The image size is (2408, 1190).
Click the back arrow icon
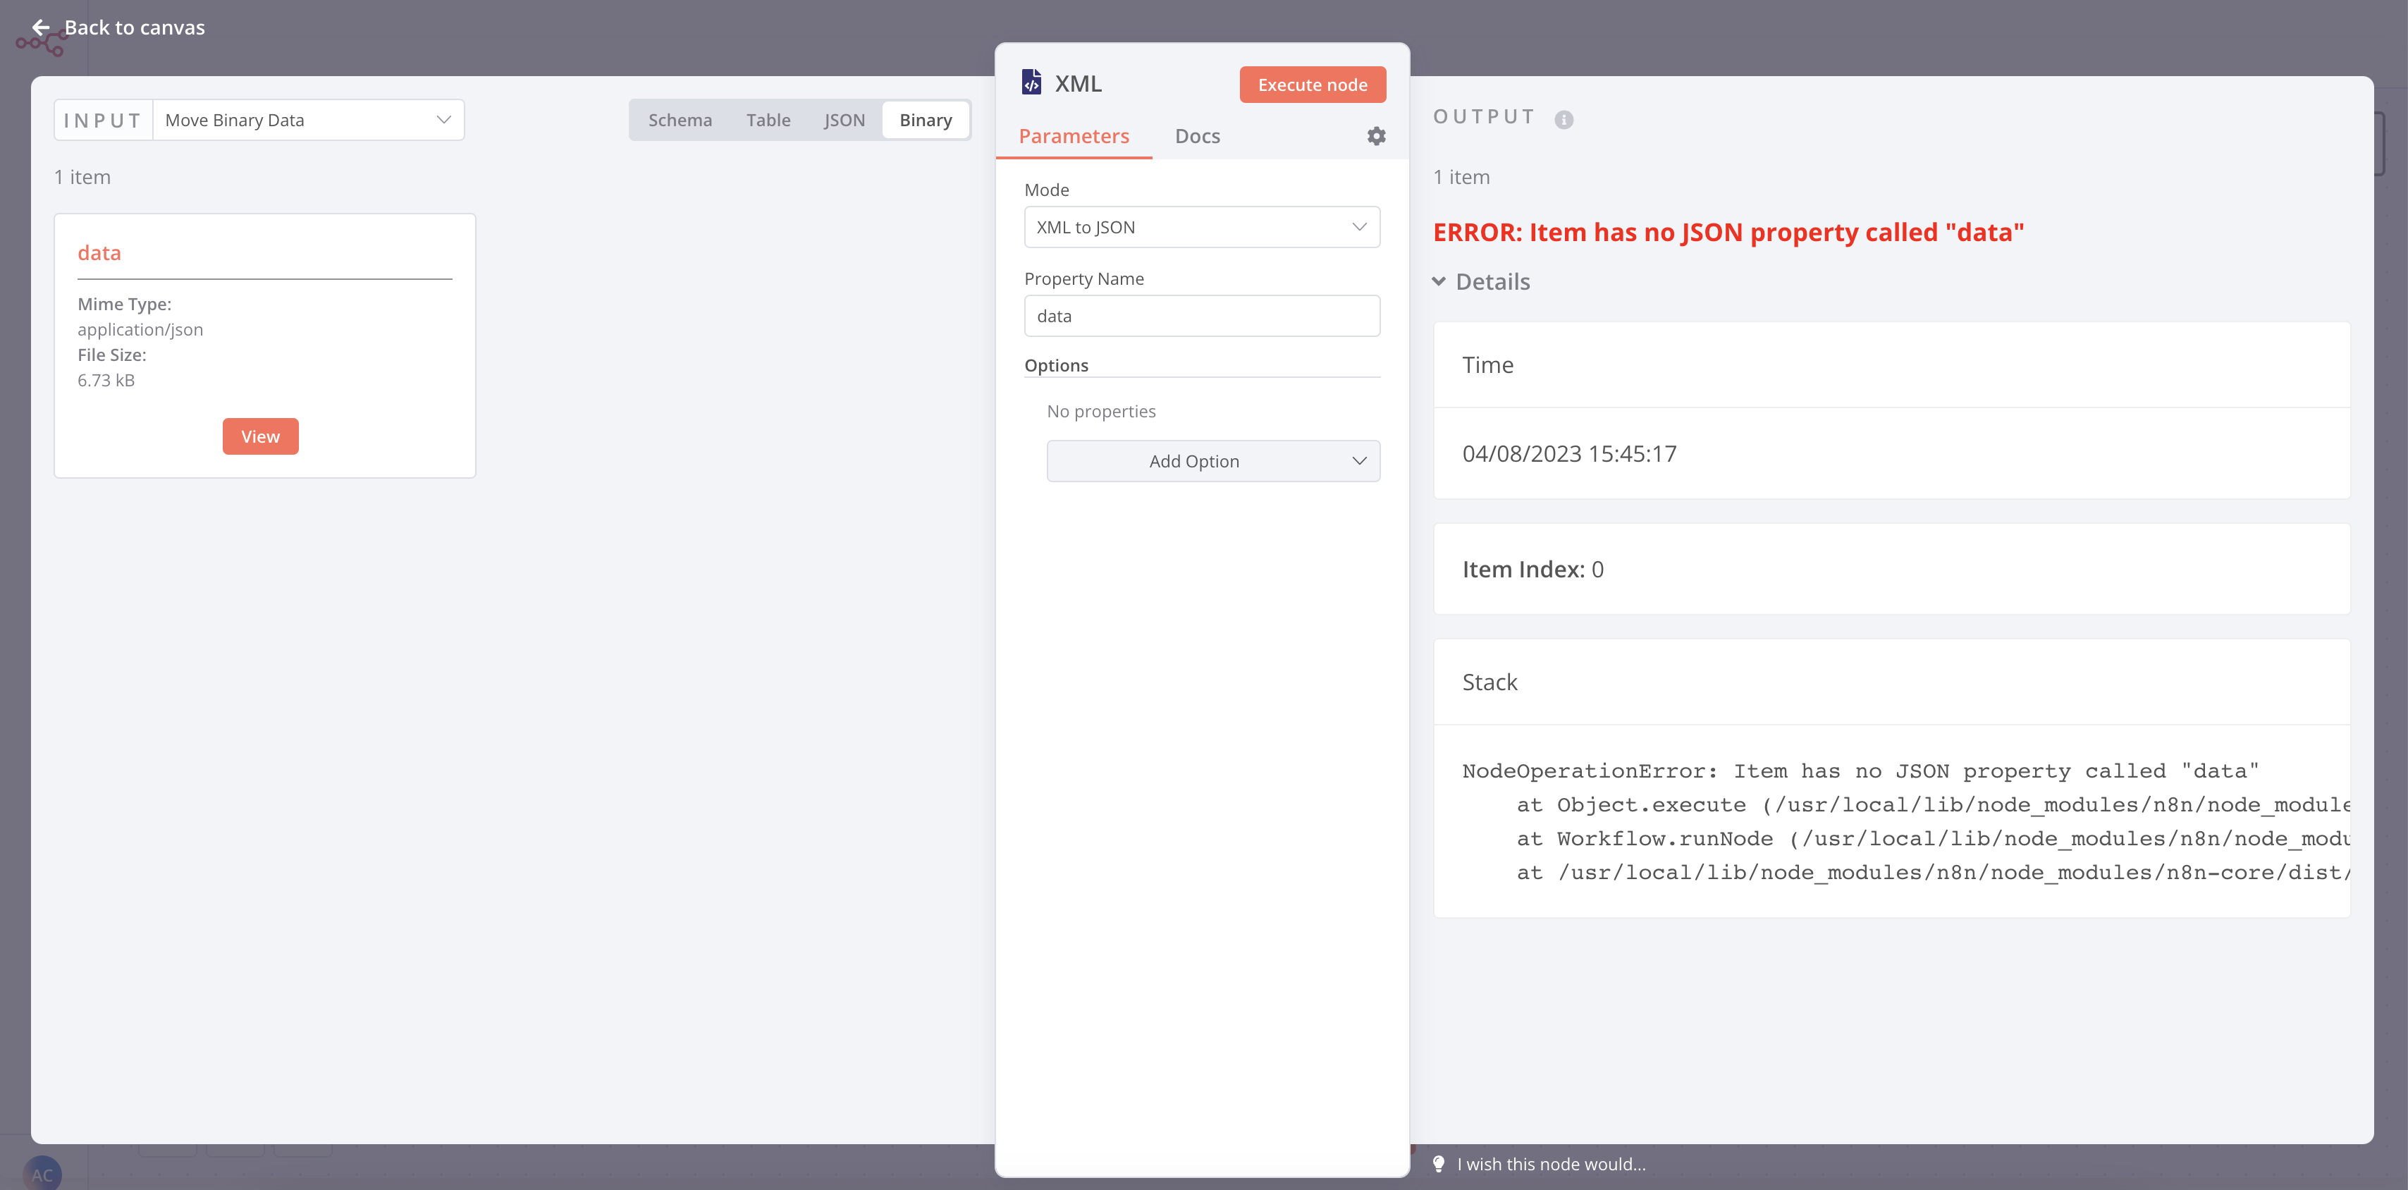[41, 27]
